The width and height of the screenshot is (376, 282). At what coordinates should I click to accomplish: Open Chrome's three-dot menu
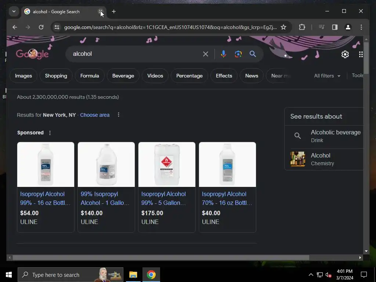click(361, 27)
